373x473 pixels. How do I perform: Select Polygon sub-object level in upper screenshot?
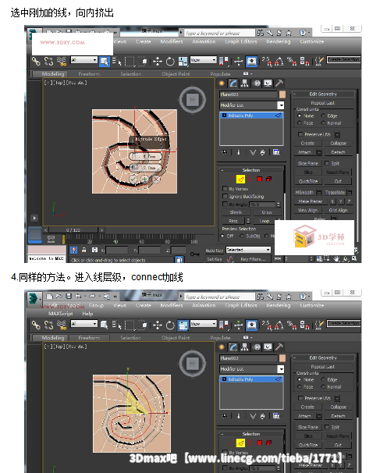click(259, 180)
